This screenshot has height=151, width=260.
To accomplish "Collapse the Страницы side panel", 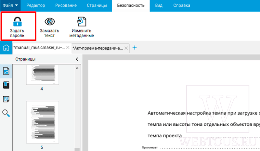I will pos(77,59).
